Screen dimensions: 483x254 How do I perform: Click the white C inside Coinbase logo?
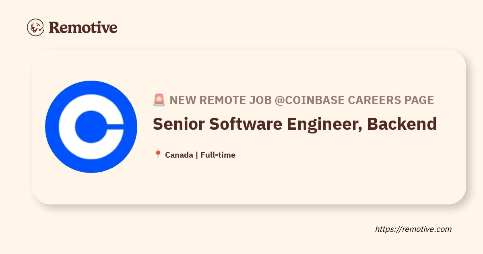coord(91,127)
